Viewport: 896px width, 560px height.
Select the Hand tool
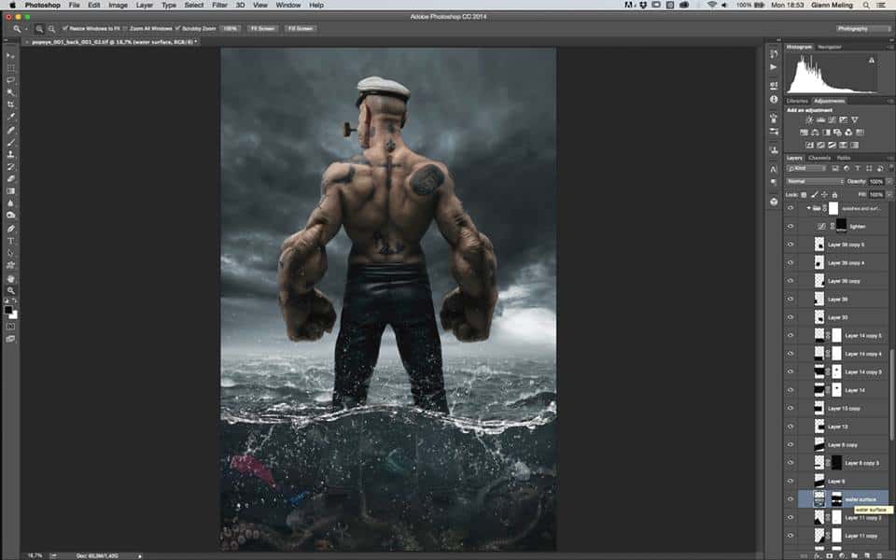click(x=10, y=278)
